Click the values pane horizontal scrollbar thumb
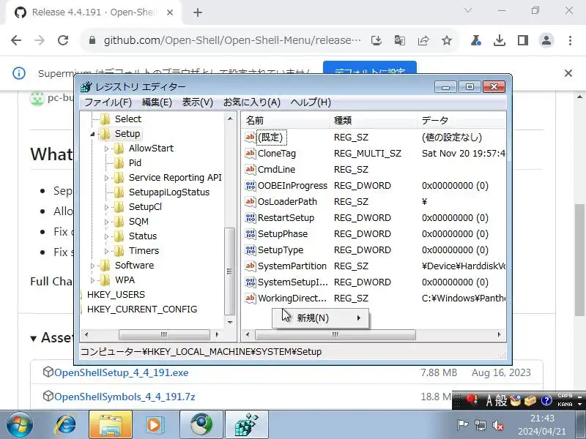 (335, 334)
